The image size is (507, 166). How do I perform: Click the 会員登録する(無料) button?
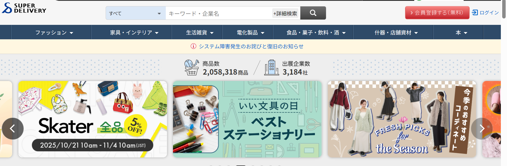(437, 13)
